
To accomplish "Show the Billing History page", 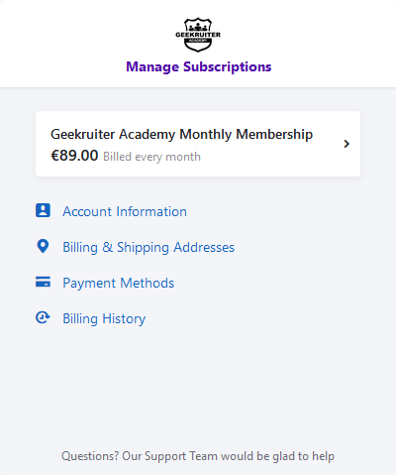I will (x=104, y=319).
